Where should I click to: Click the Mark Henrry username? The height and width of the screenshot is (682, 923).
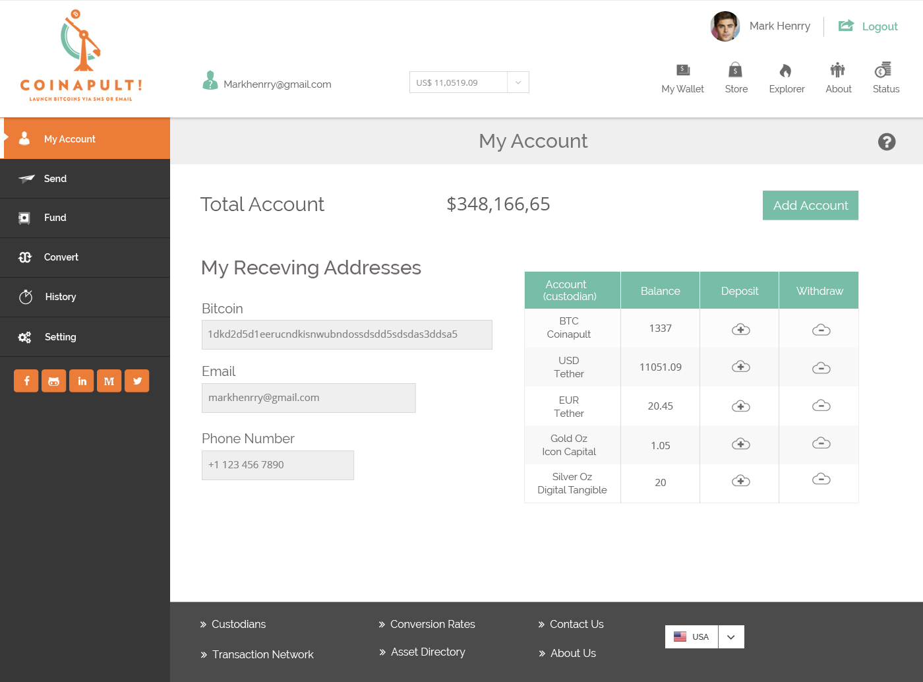pos(780,26)
